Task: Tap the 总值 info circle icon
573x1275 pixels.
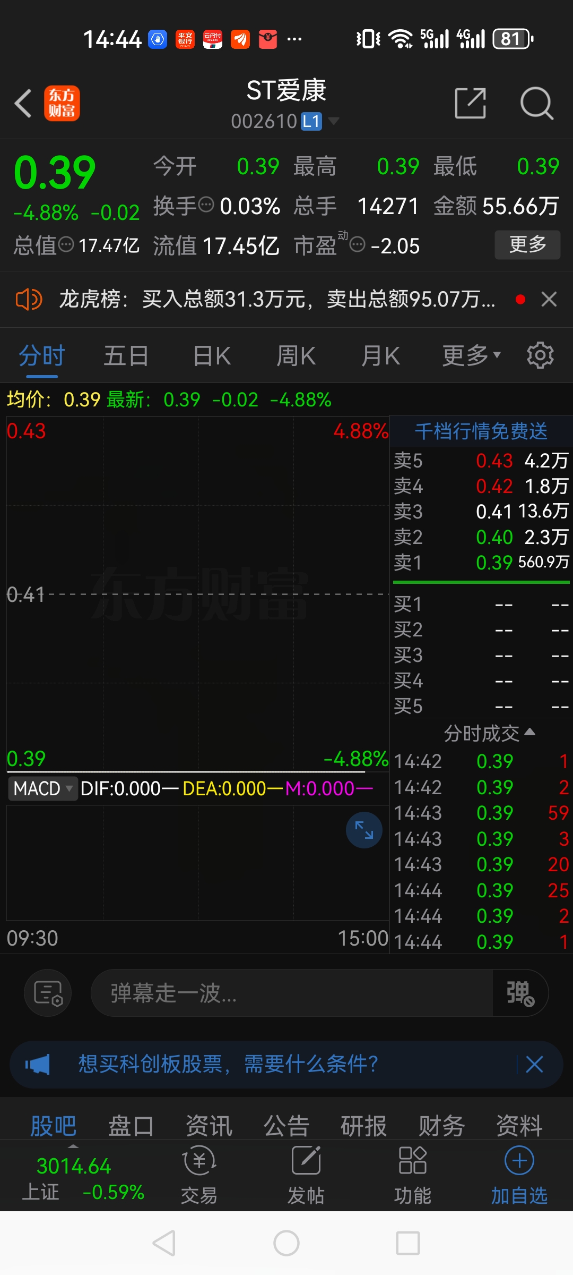Action: (66, 245)
